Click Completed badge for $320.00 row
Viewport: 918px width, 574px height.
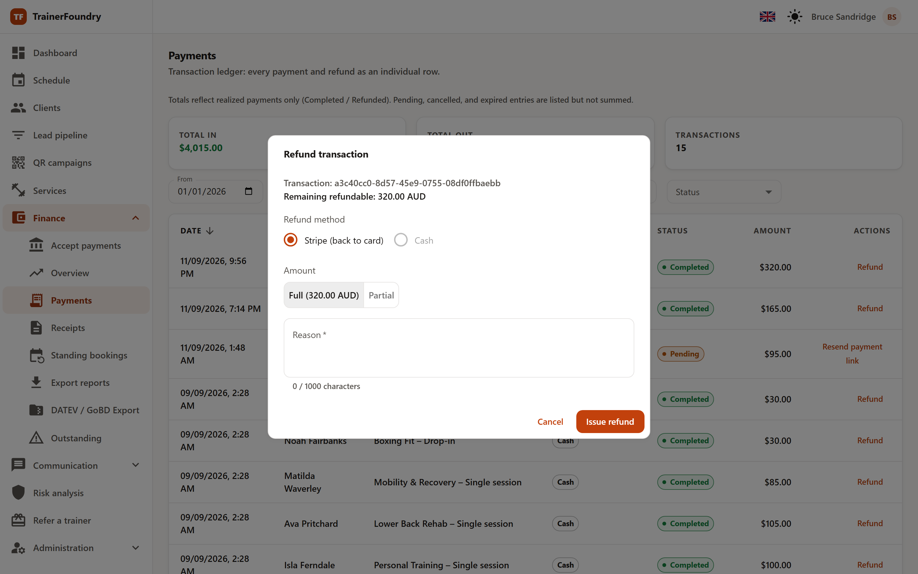point(685,267)
